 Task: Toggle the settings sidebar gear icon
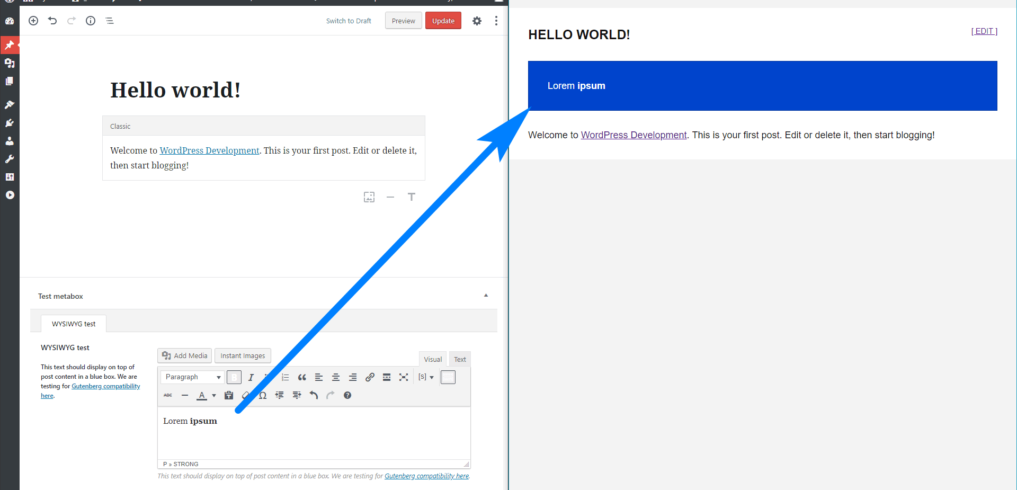[x=477, y=21]
